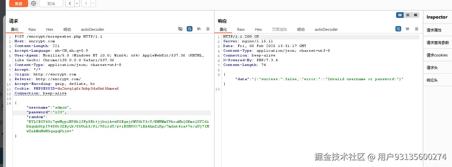Go back to previous request arrow

[x=70, y=4]
